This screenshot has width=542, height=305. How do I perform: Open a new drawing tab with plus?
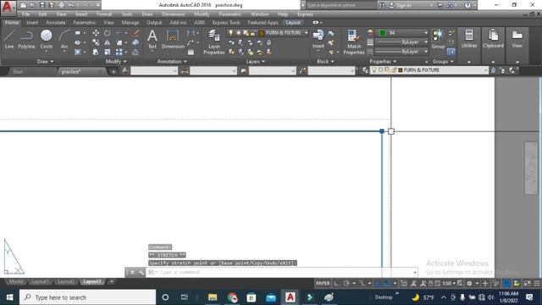pyautogui.click(x=113, y=71)
